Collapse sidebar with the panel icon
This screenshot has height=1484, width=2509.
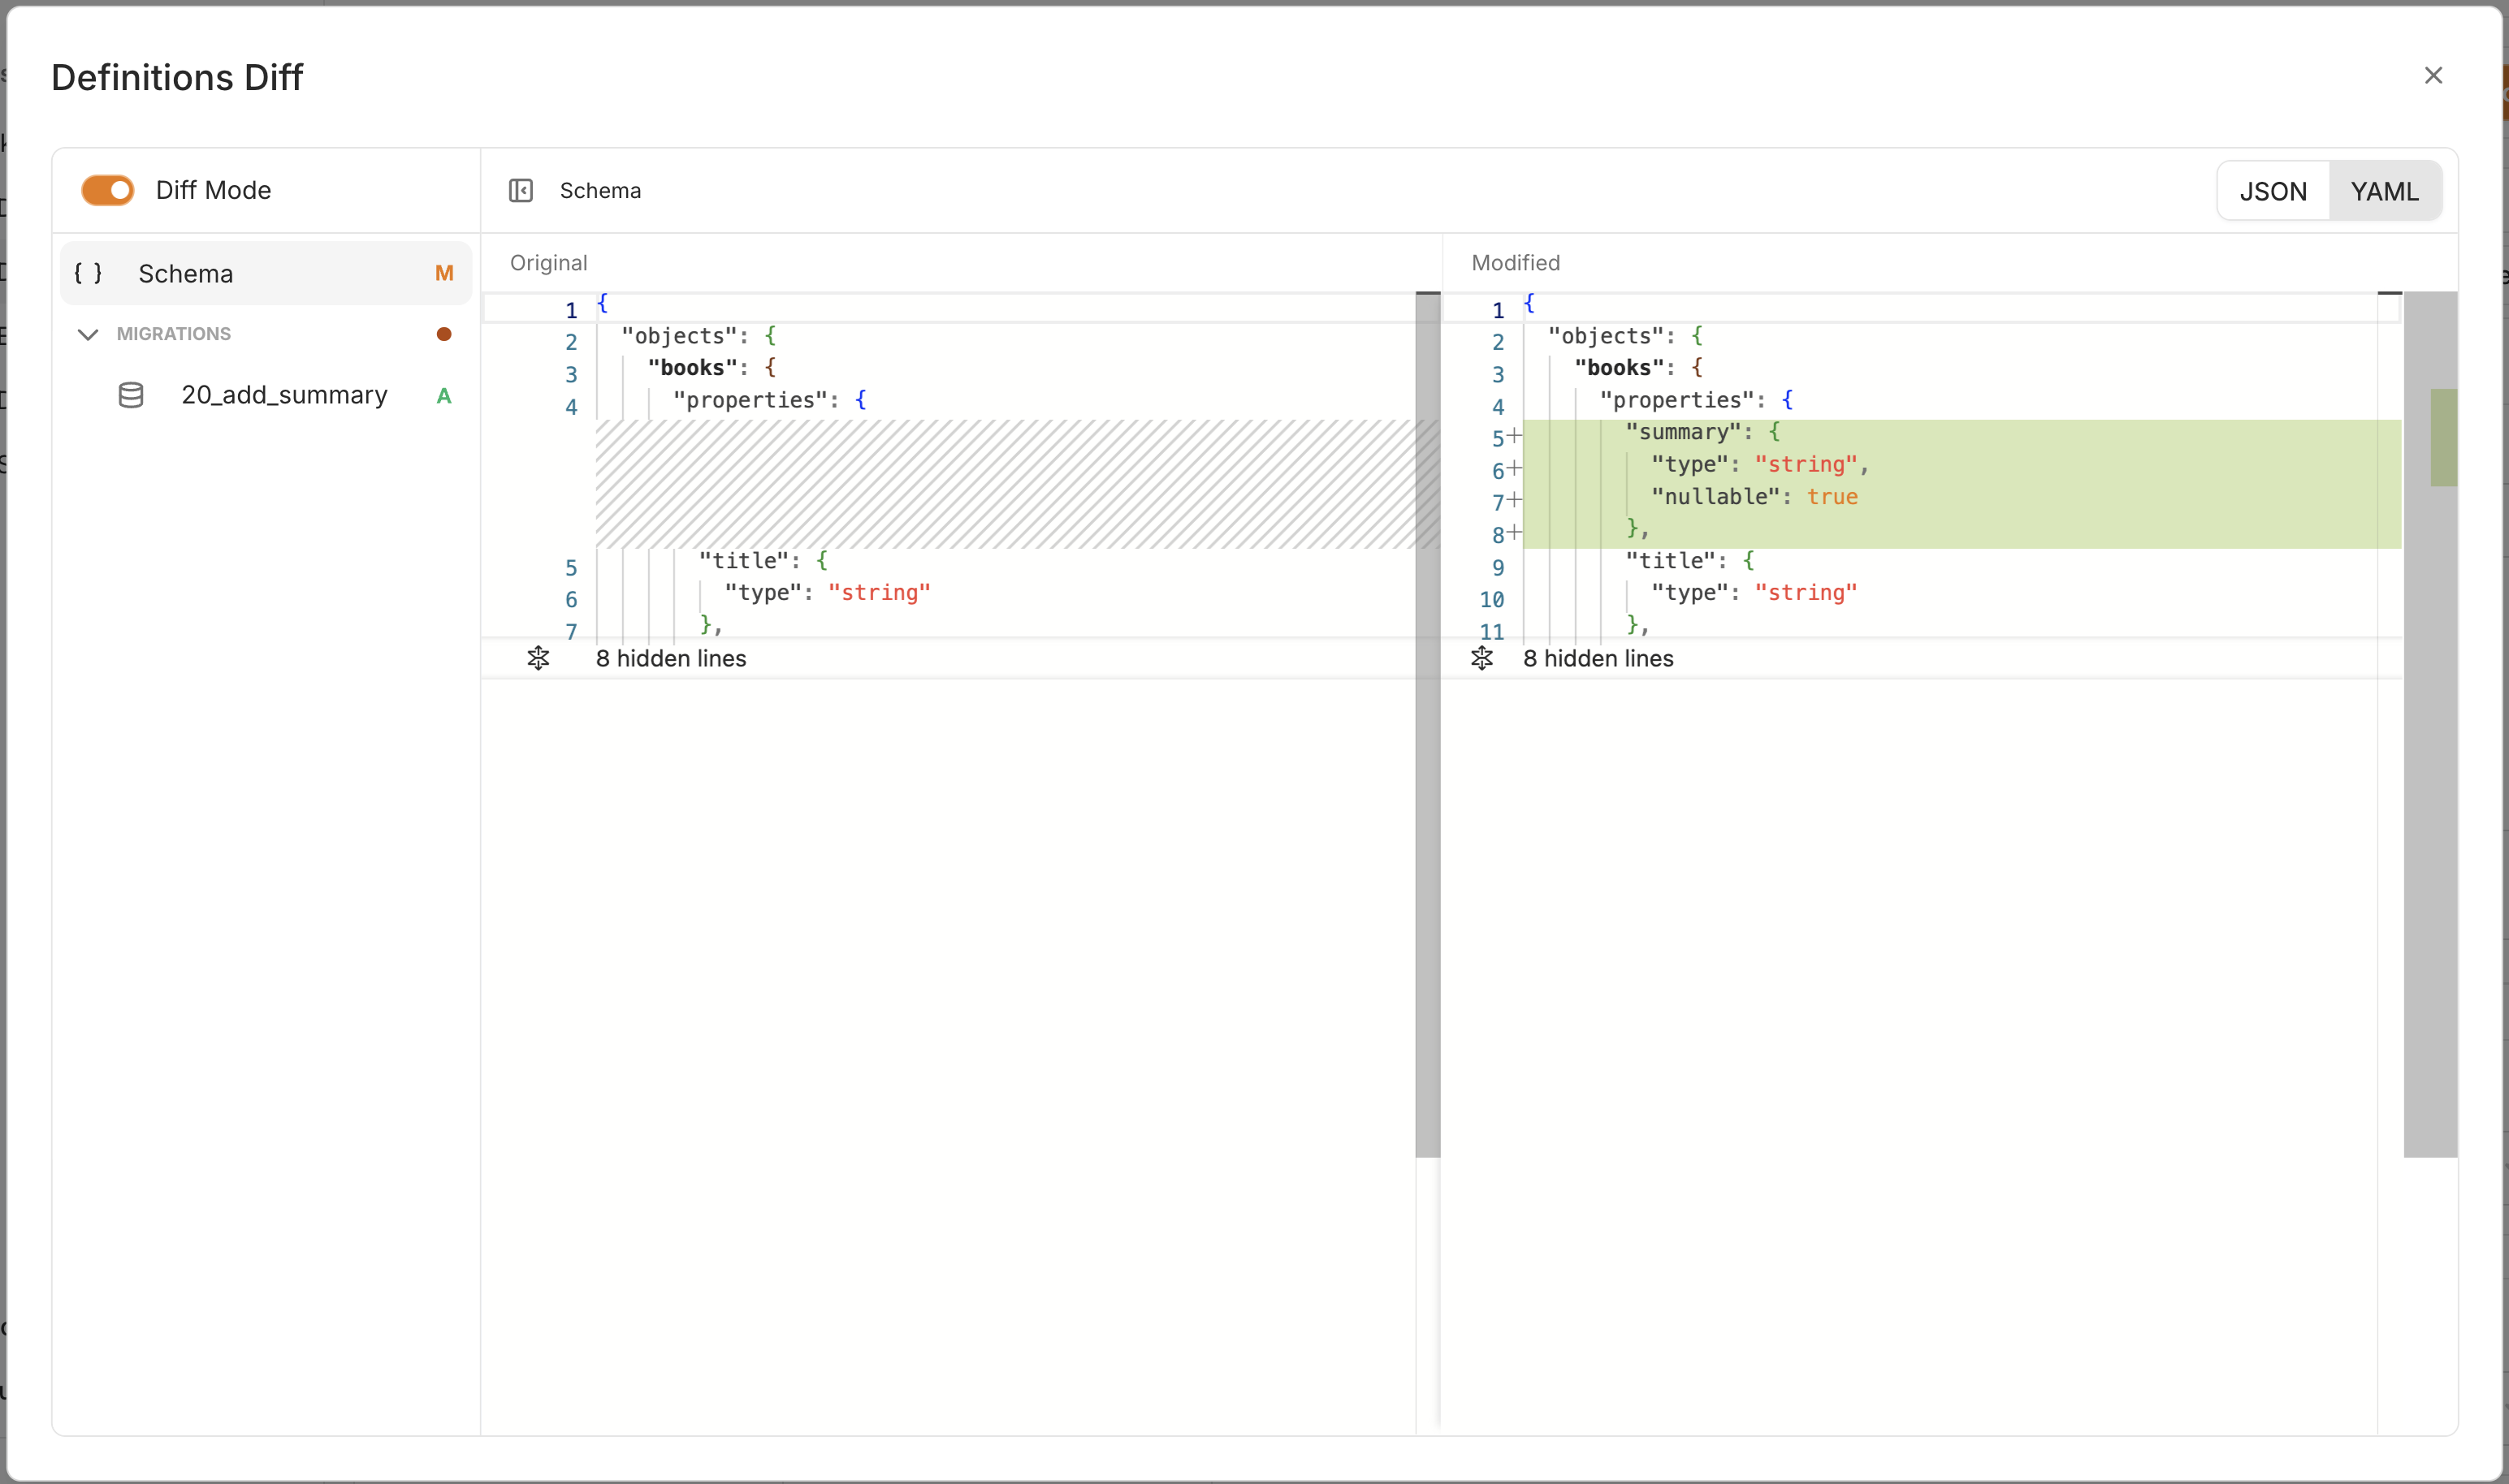pos(520,190)
